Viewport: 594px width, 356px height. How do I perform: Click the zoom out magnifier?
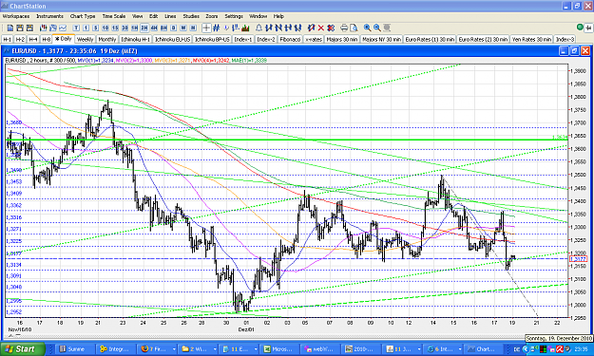point(377,28)
